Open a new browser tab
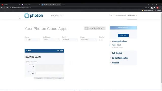Screen dimensions: 162x91 (63, 5)
